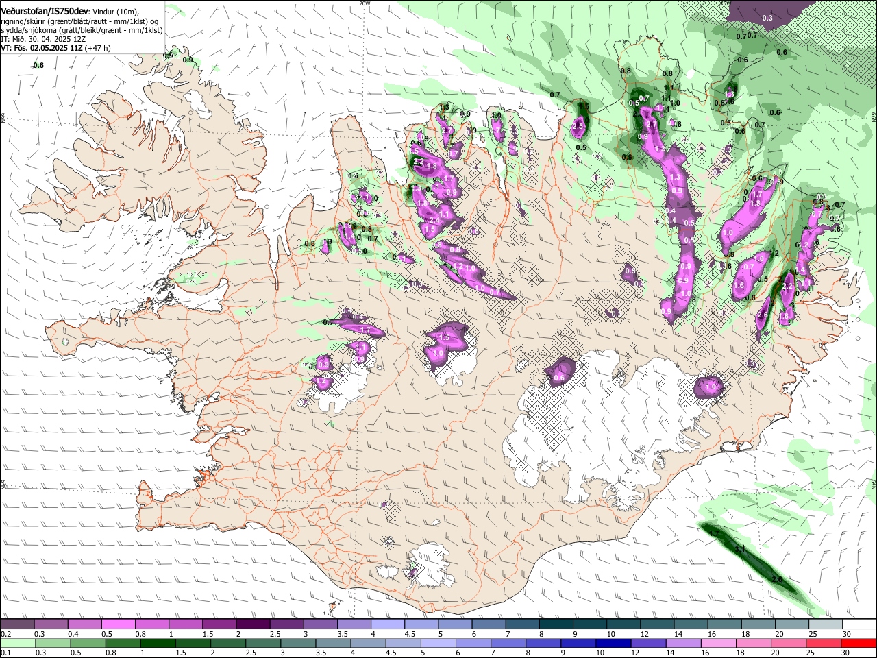
Task: Click the bright red lower-scale swatch after 30
Action: click(859, 644)
